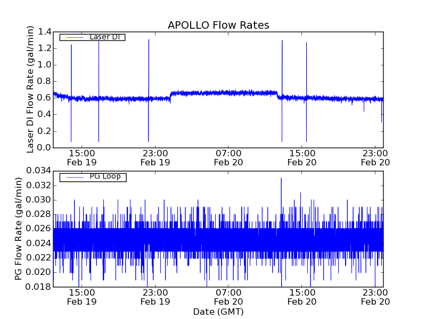Pick the 0.024 tick on PG flow axis
426x319 pixels.
pyautogui.click(x=38, y=244)
